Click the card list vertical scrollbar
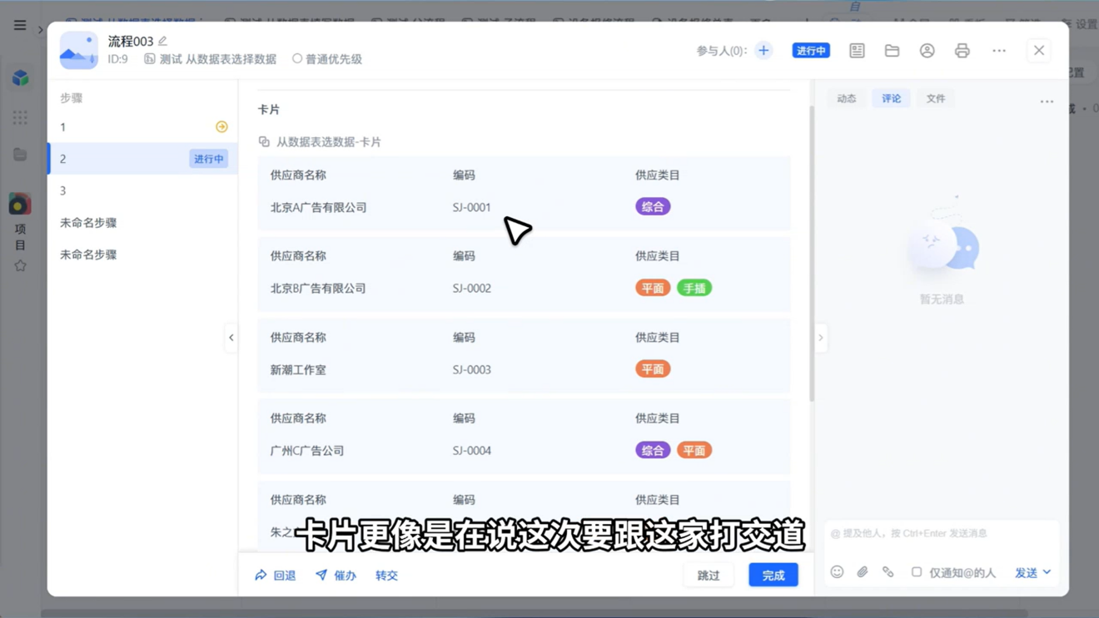 (812, 254)
